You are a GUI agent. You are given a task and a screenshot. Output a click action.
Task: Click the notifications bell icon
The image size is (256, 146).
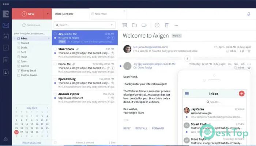tap(249, 14)
